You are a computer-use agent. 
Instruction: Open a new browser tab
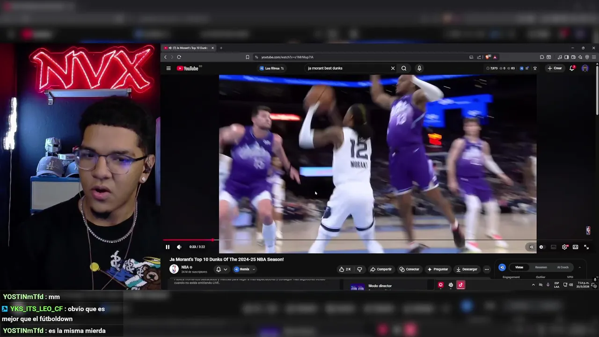point(221,48)
